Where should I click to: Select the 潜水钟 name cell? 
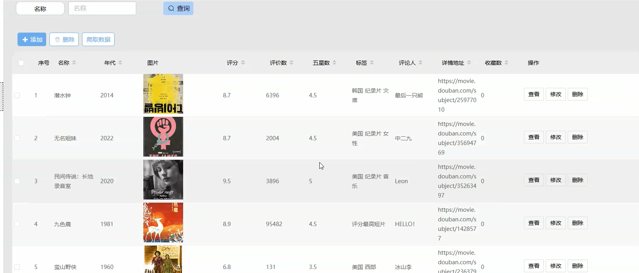pyautogui.click(x=63, y=95)
